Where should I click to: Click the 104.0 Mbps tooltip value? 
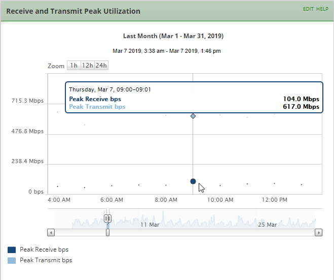pos(301,99)
